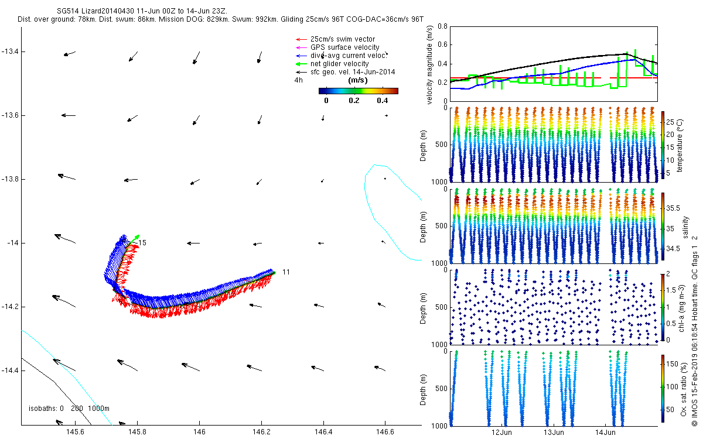Viewport: 703px width, 439px height.
Task: Click the '0.2' tick under the map color bar
Action: pyautogui.click(x=354, y=101)
